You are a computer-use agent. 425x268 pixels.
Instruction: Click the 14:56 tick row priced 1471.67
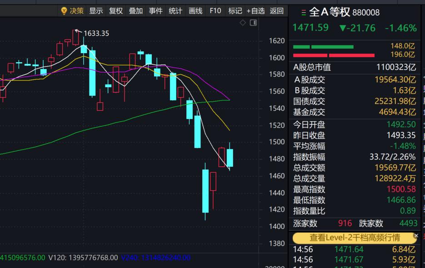click(355, 260)
